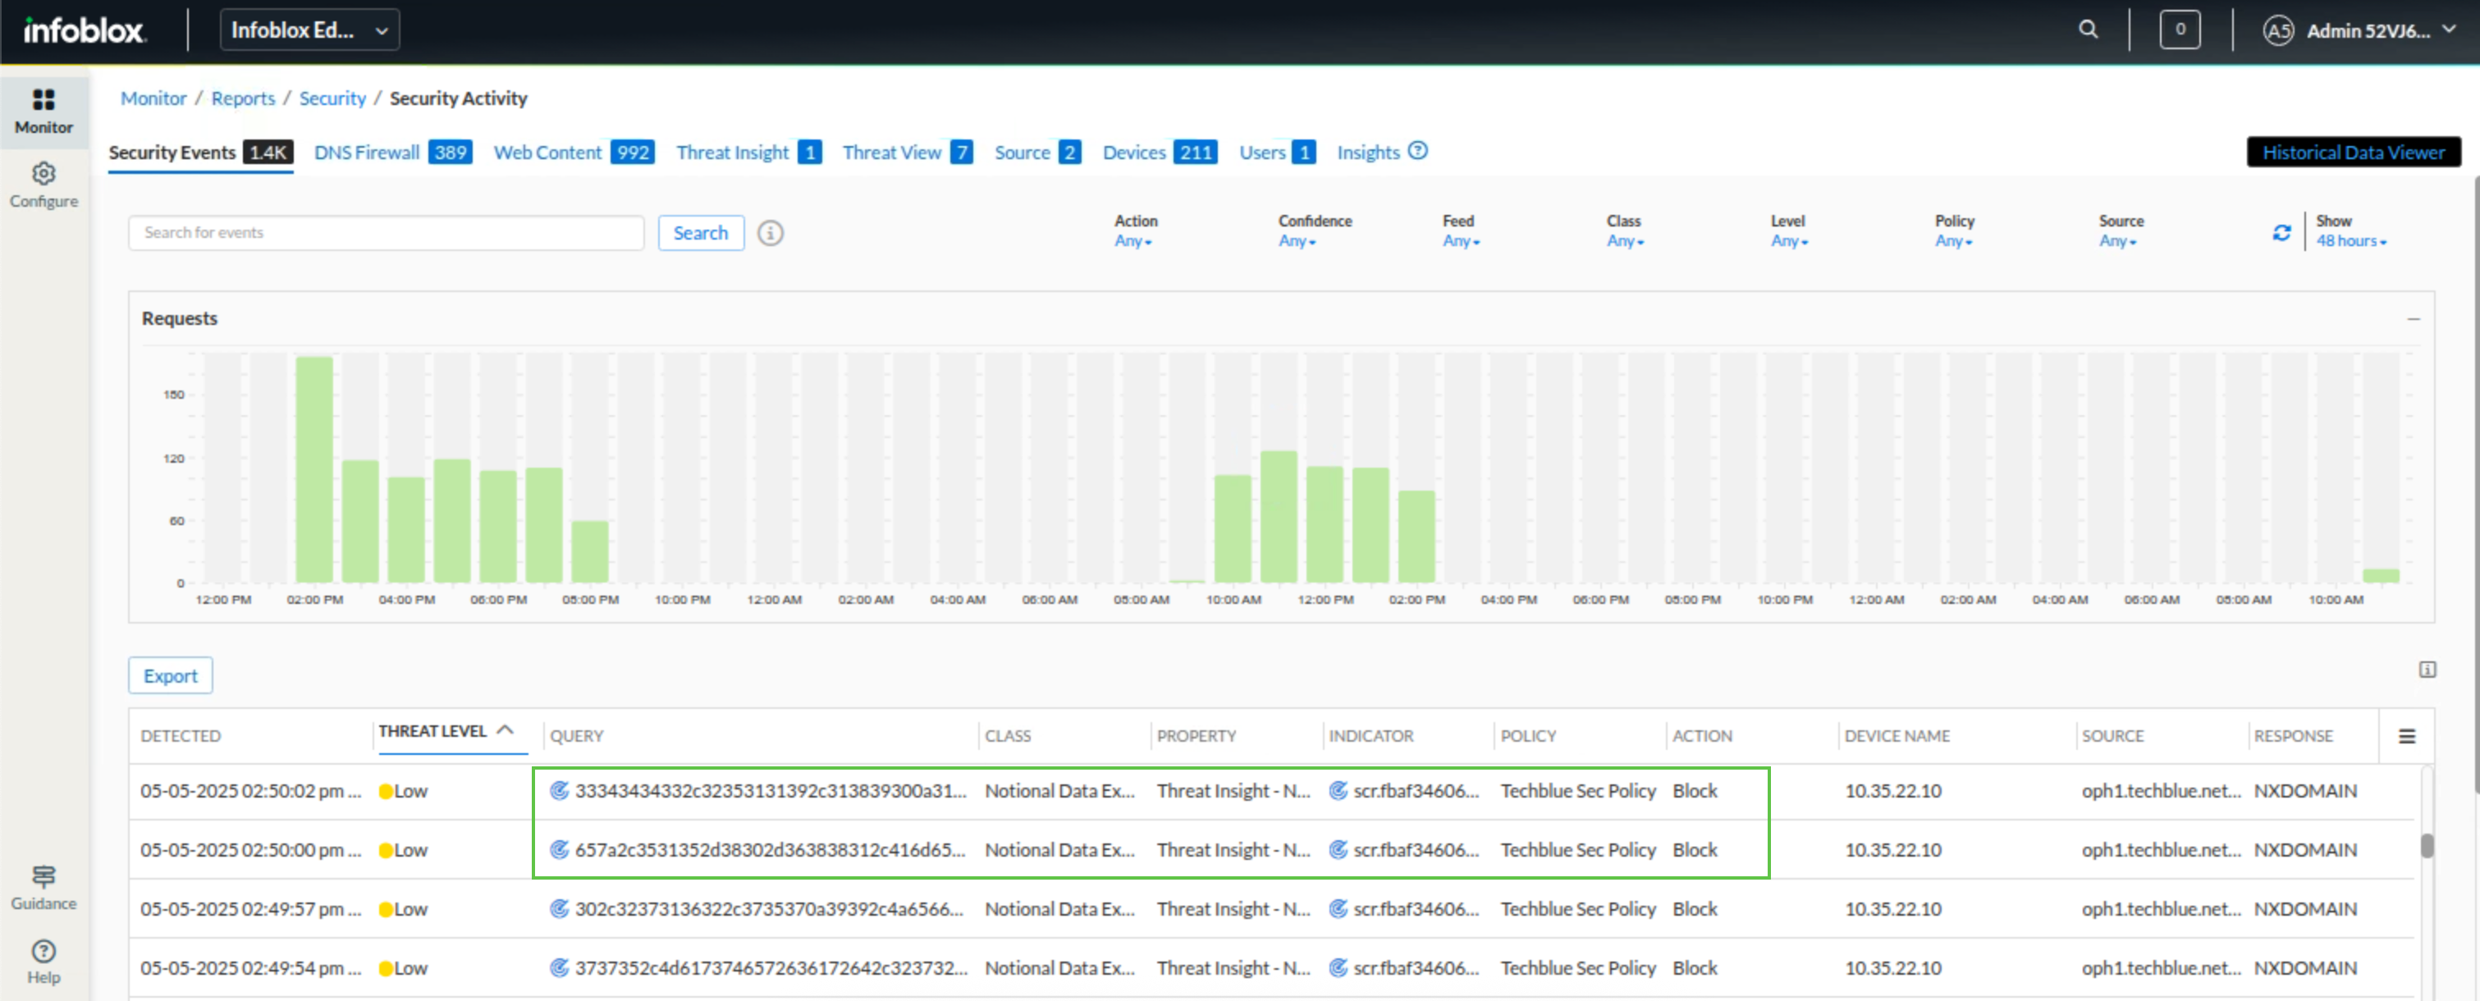Click the Search for events field

click(385, 233)
